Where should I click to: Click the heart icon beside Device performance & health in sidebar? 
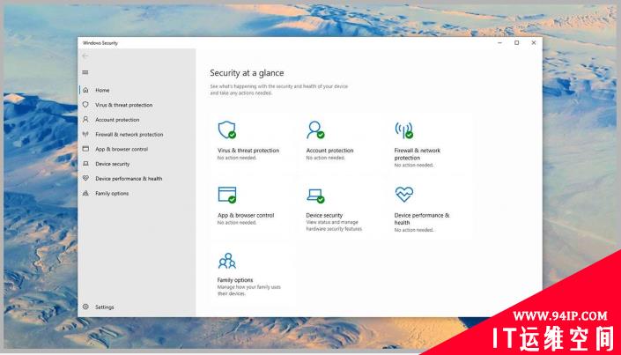point(85,178)
